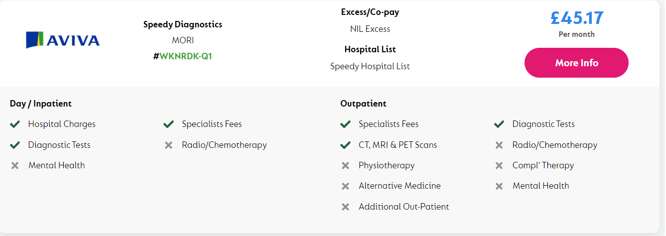The image size is (666, 236).
Task: Click the Aviva logo
Action: [63, 40]
